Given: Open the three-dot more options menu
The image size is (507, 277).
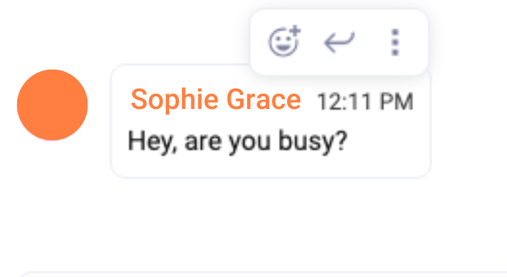Looking at the screenshot, I should click(395, 42).
